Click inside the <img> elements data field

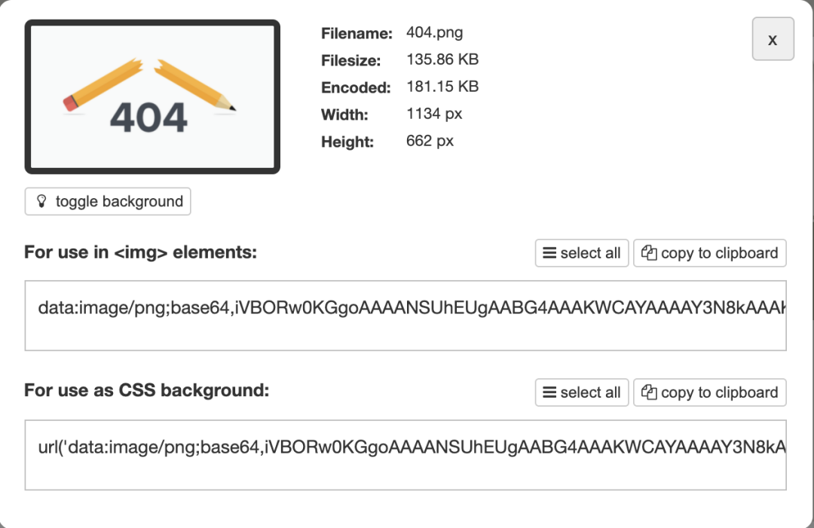tap(405, 316)
